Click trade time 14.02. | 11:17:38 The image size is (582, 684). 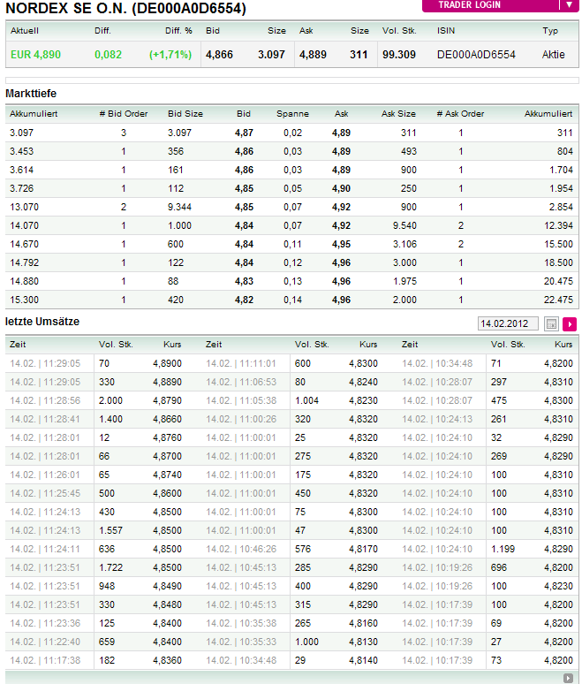(45, 661)
